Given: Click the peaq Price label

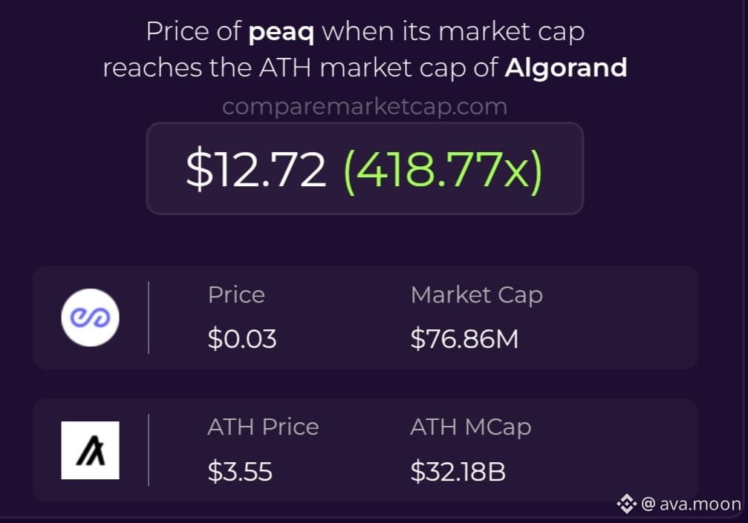Looking at the screenshot, I should pyautogui.click(x=236, y=295).
